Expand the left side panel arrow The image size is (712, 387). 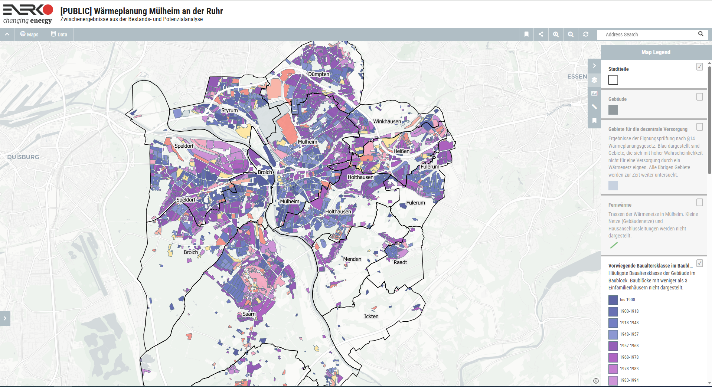pyautogui.click(x=5, y=318)
